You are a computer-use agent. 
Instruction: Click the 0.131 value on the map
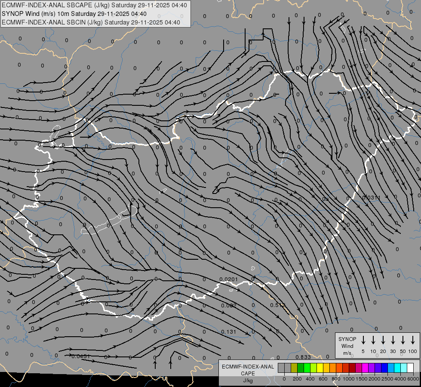[228, 332]
